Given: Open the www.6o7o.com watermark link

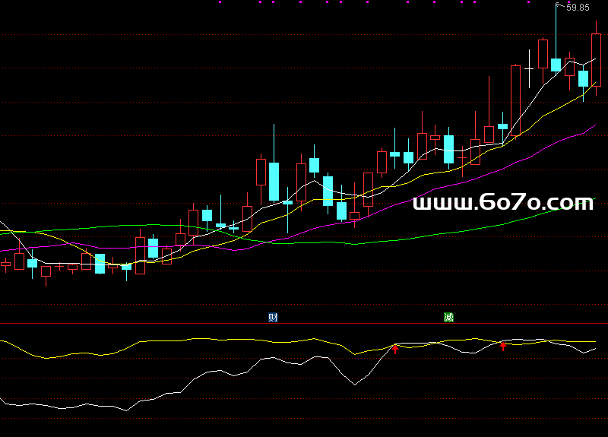Looking at the screenshot, I should (x=502, y=202).
